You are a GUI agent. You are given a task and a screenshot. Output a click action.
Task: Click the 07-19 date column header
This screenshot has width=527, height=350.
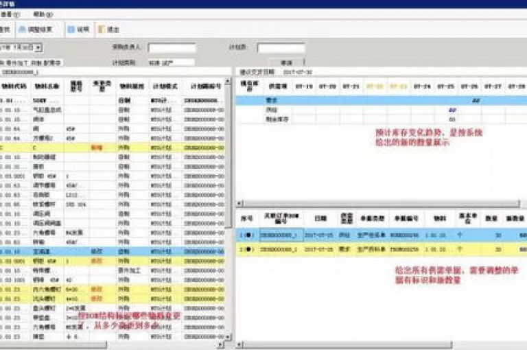point(304,86)
